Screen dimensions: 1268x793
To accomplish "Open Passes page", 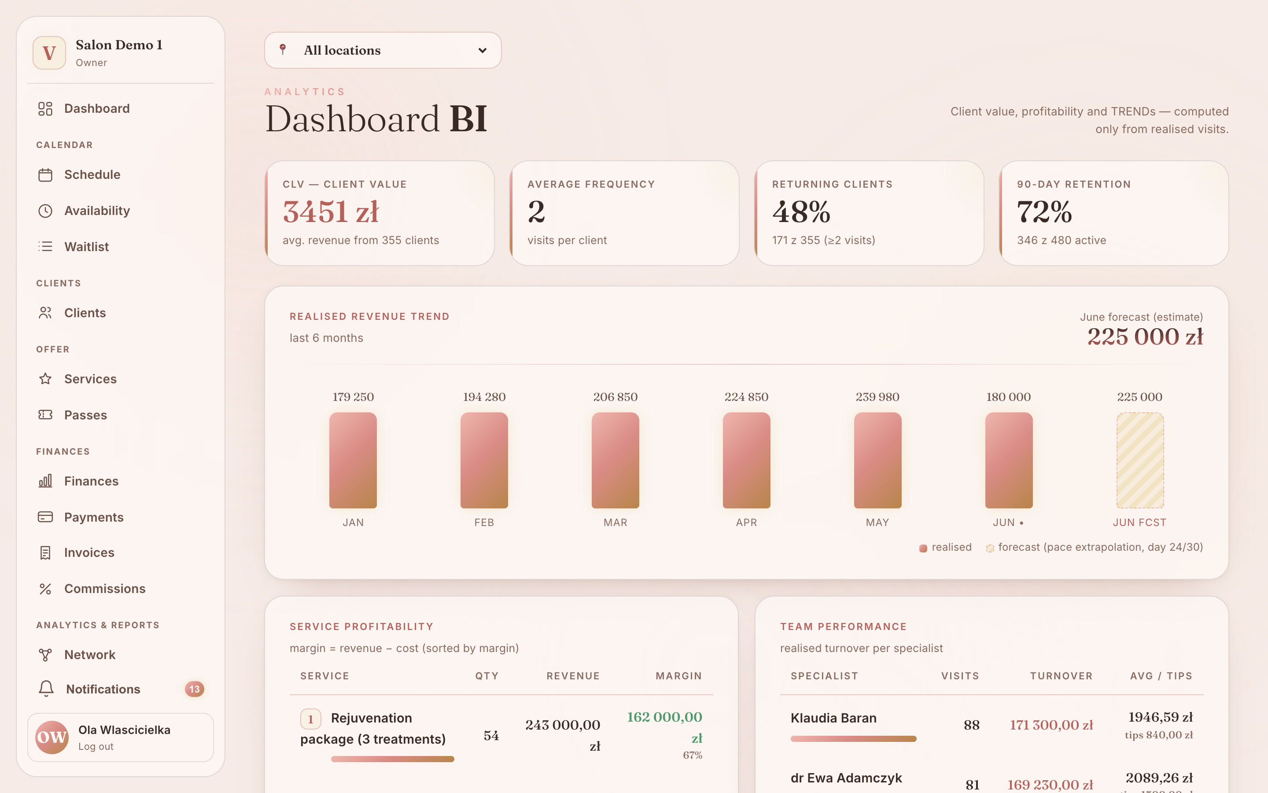I will point(121,415).
